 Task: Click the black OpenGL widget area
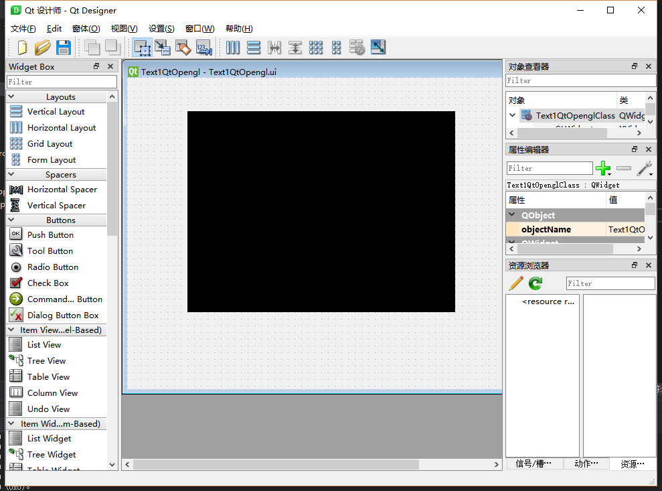(321, 212)
